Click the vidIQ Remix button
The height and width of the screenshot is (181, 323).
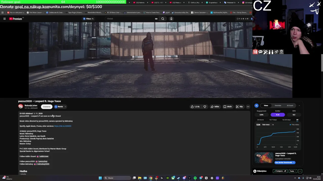59,107
